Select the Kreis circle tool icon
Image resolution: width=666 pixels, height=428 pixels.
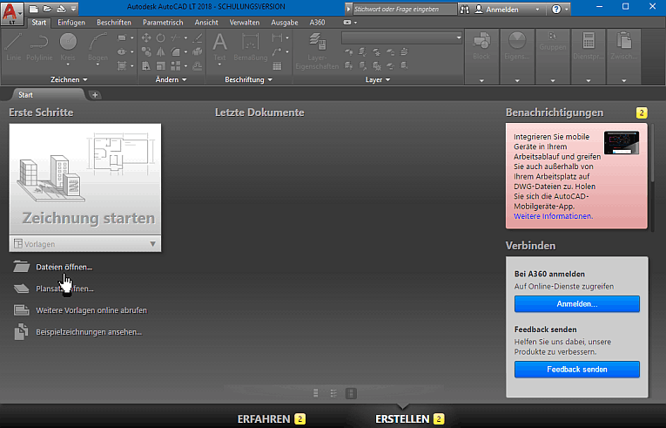point(68,42)
